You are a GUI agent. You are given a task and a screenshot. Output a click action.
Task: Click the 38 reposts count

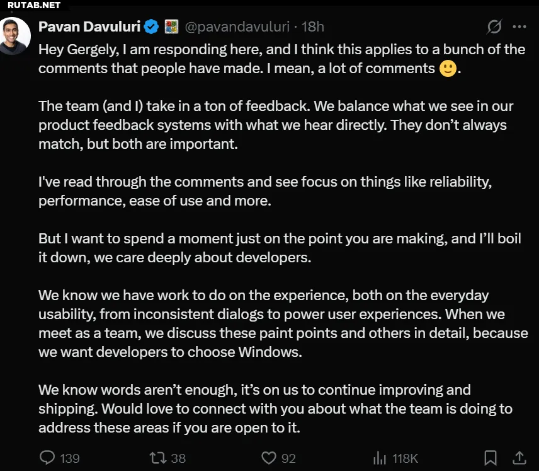pyautogui.click(x=179, y=458)
